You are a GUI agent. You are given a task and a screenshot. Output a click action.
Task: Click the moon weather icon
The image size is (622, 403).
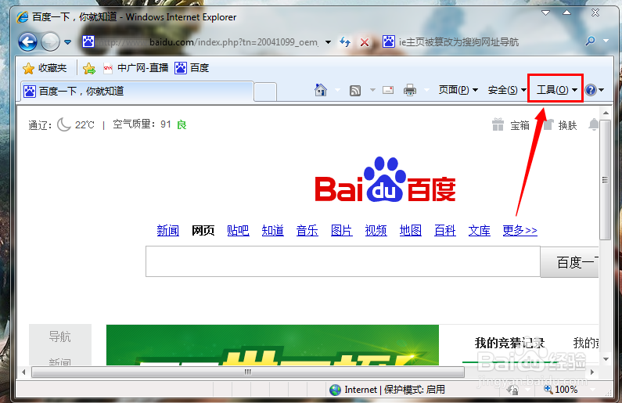tap(63, 124)
